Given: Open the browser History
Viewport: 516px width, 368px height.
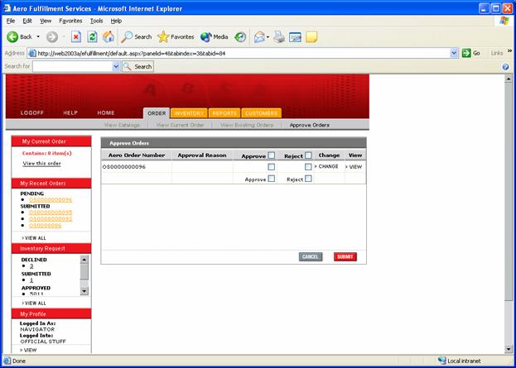Looking at the screenshot, I should (x=240, y=37).
